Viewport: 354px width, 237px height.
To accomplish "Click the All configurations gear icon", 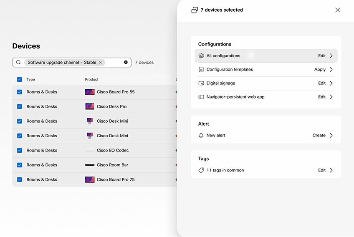I will [x=201, y=56].
